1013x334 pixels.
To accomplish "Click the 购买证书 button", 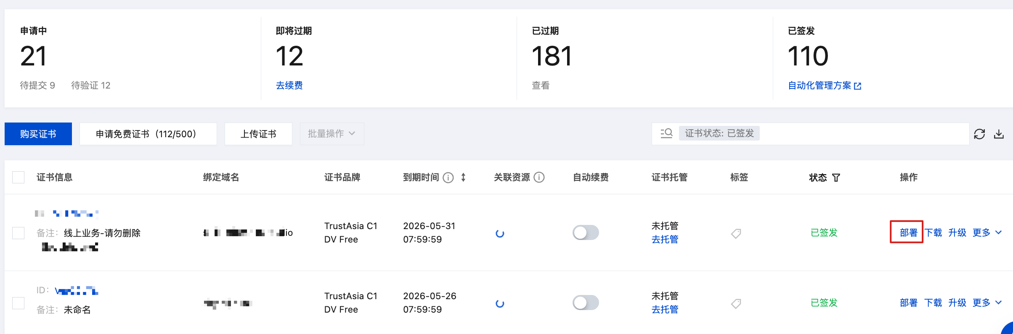I will pos(38,134).
